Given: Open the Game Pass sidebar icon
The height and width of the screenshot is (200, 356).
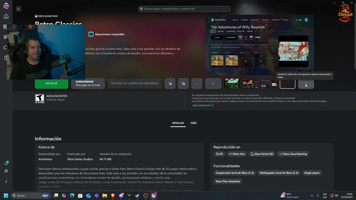Looking at the screenshot, I should [5, 27].
